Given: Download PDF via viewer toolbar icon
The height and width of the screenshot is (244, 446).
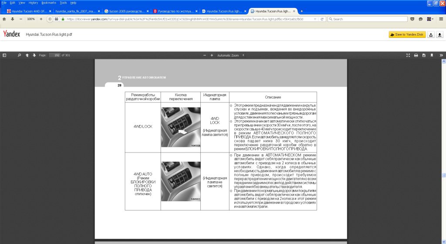Looking at the screenshot, I should click(x=424, y=55).
